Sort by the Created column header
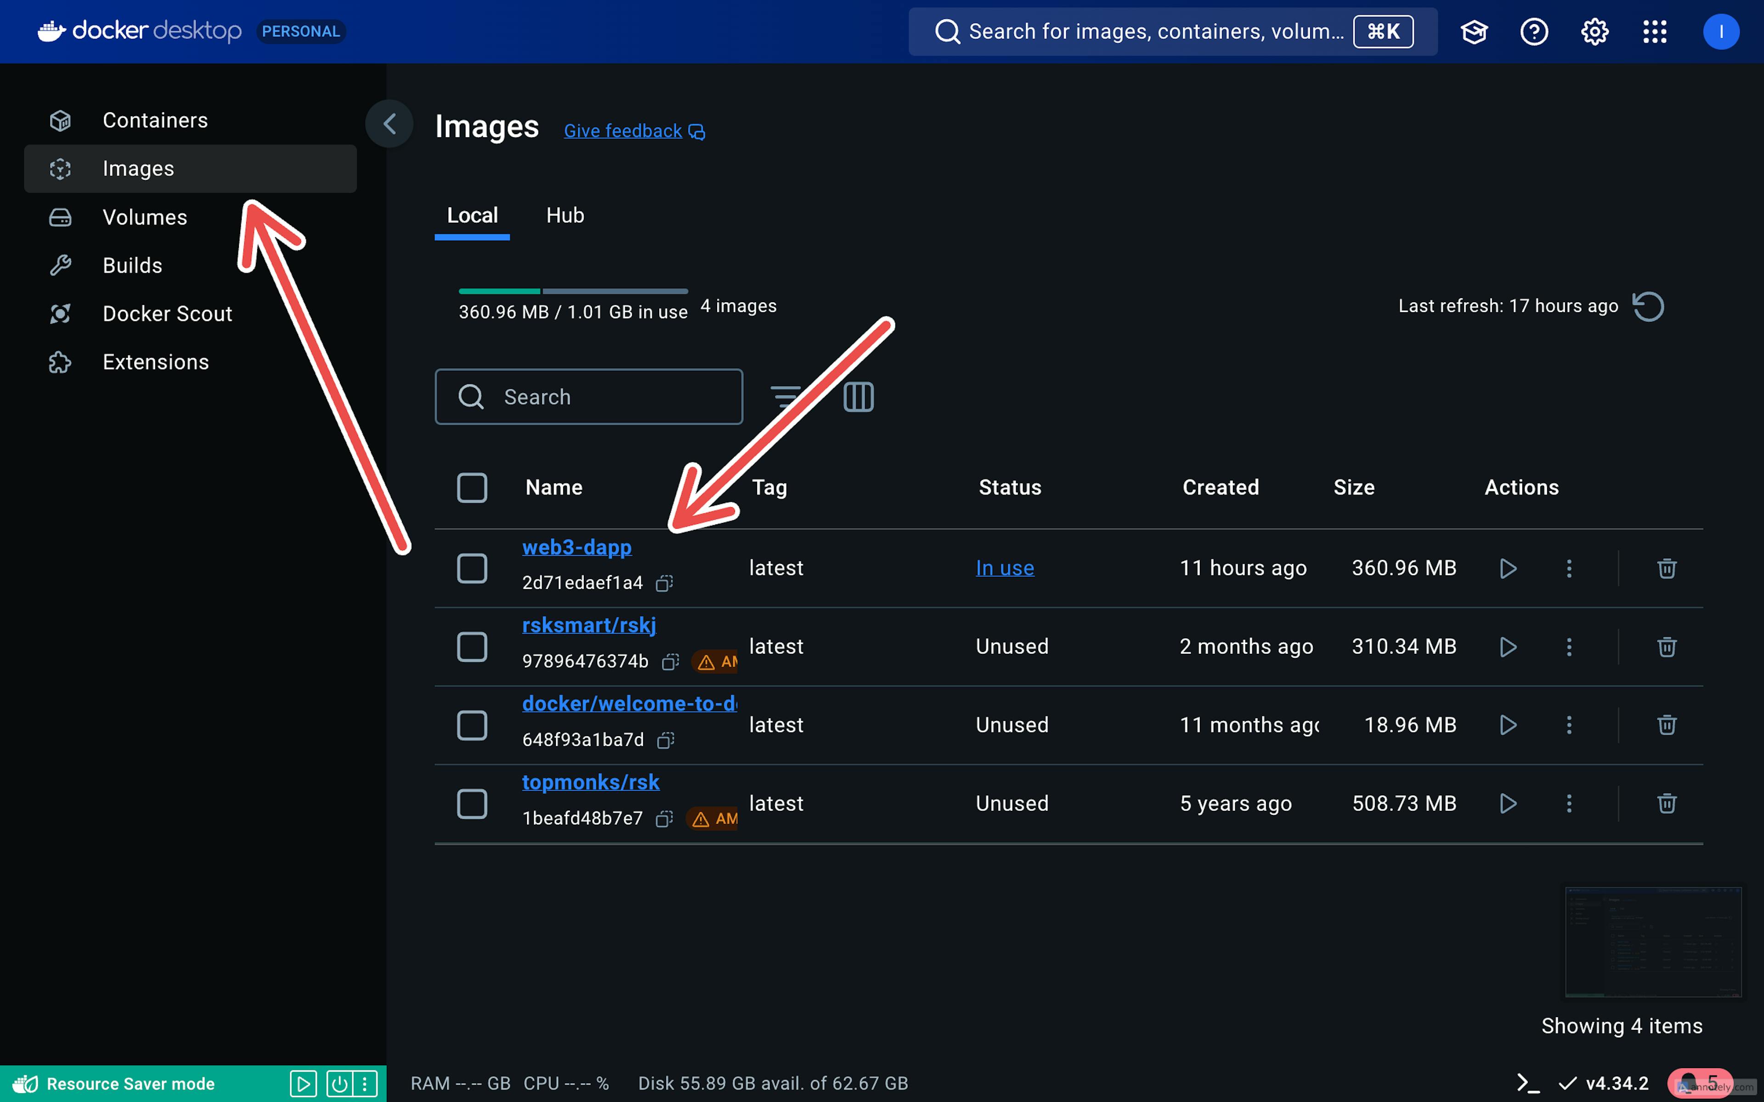The height and width of the screenshot is (1102, 1764). click(x=1221, y=488)
